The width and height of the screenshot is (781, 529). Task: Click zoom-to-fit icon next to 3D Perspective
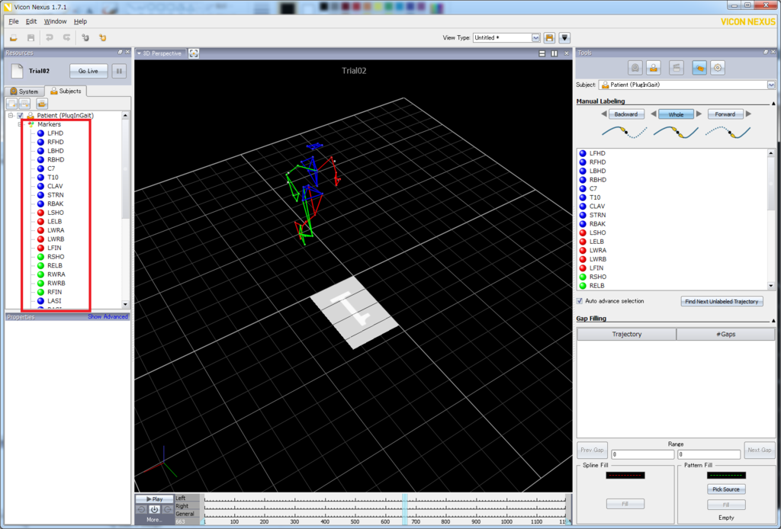click(194, 53)
